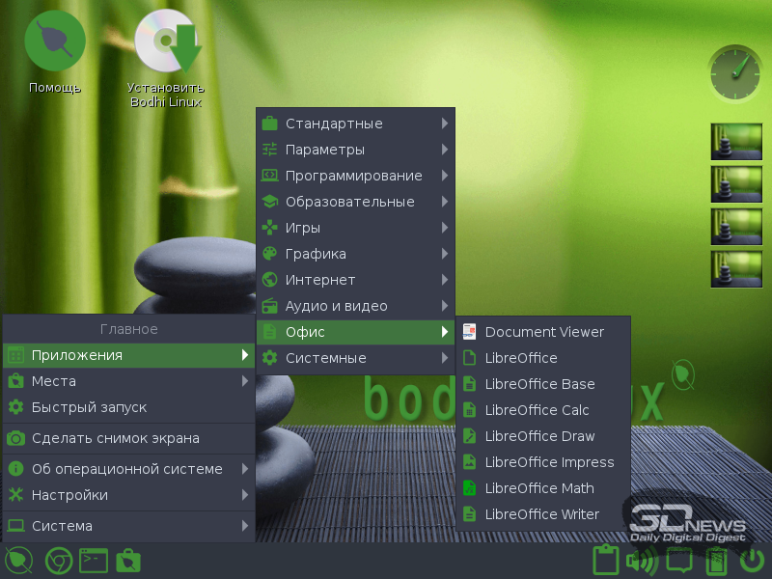The height and width of the screenshot is (579, 772).
Task: Click the Bodhi leaf start menu icon in taskbar
Action: tap(19, 561)
